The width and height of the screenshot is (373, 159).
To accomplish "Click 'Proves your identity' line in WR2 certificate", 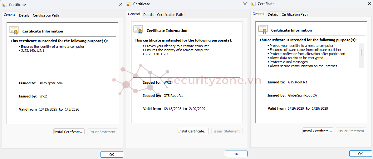I will [x=176, y=46].
